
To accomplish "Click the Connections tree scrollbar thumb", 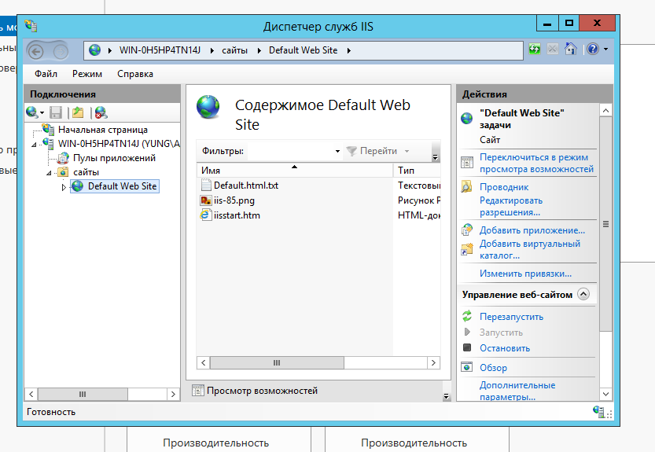I will [83, 394].
